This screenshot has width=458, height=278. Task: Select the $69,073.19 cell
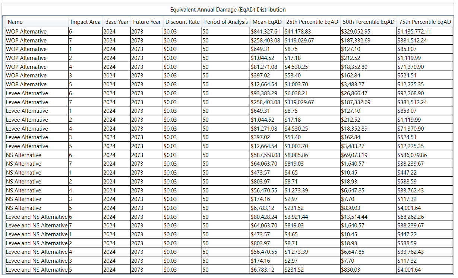pyautogui.click(x=369, y=155)
